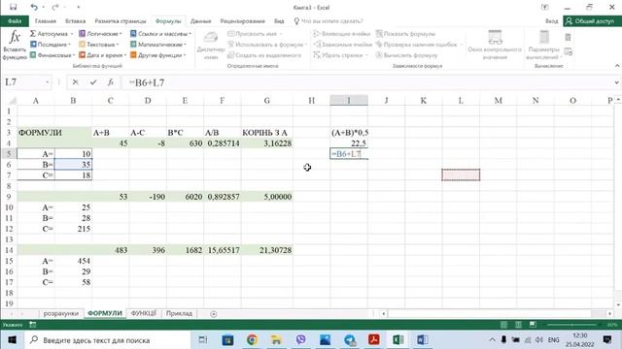Image resolution: width=622 pixels, height=349 pixels.
Task: Click Trace Precedents (Влияющие ячейки)
Action: 341,34
